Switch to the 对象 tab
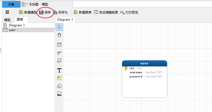Image resolution: width=212 pixels, height=112 pixels. click(x=11, y=4)
